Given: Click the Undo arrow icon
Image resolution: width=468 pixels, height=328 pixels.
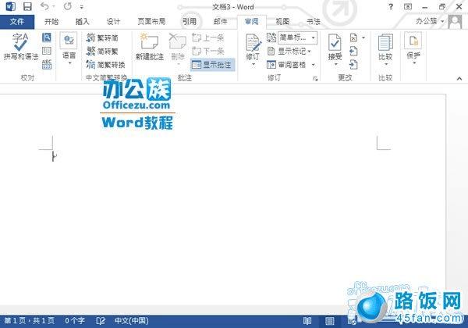Looking at the screenshot, I should (44, 6).
